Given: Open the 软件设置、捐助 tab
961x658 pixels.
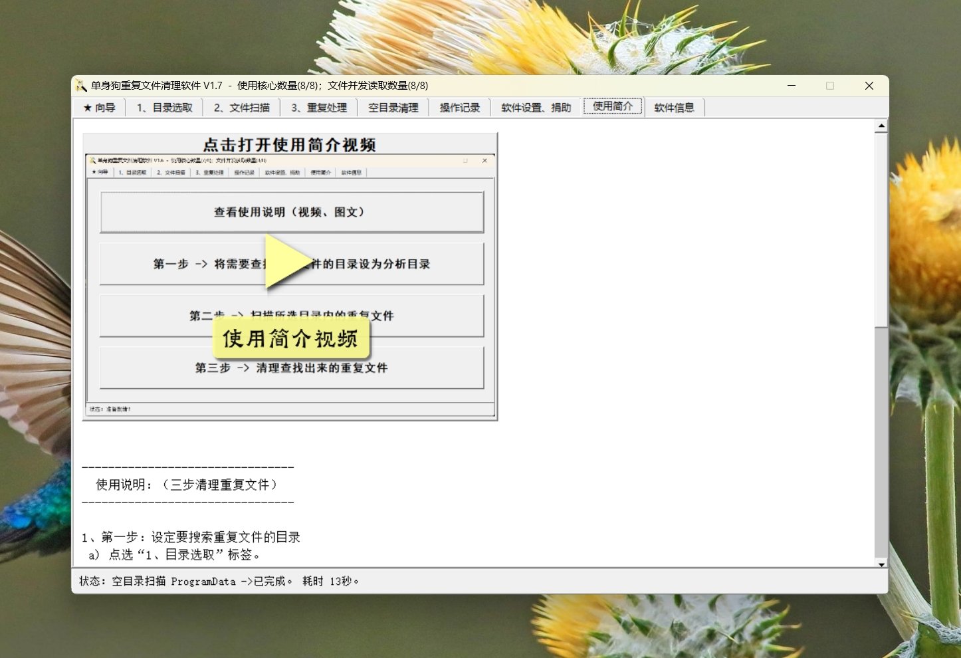Looking at the screenshot, I should [x=536, y=108].
